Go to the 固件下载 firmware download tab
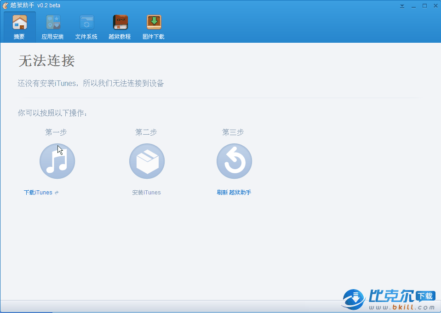The width and height of the screenshot is (441, 313). pos(154,27)
